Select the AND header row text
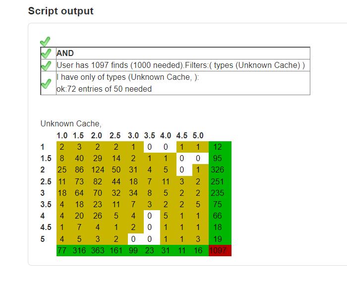Viewport: 347px width, 284px height. click(x=65, y=54)
